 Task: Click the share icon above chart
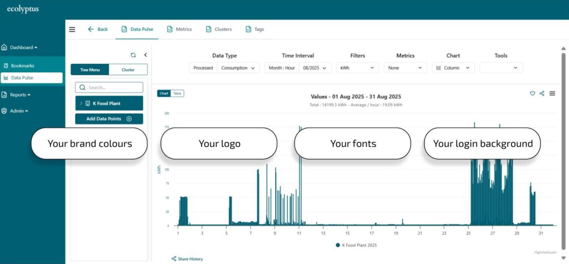pos(542,93)
